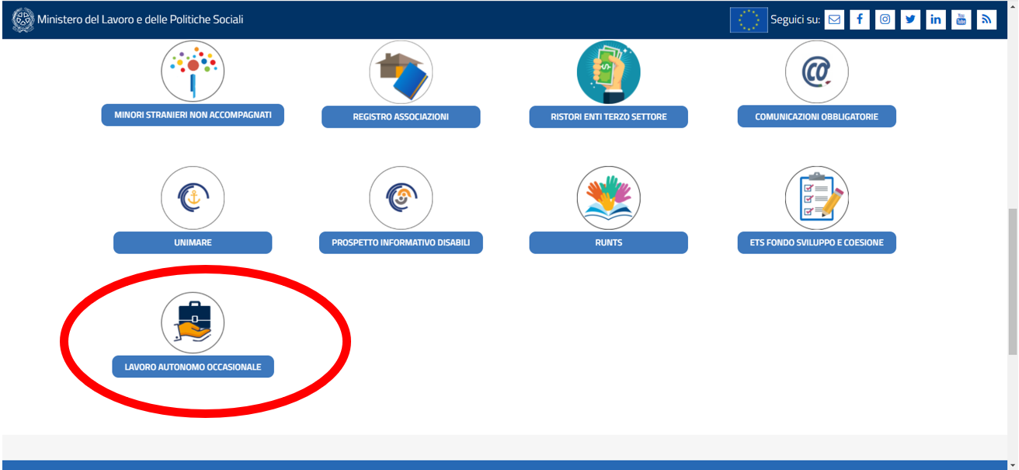Image resolution: width=1019 pixels, height=470 pixels.
Task: Click the email envelope icon in header
Action: (x=834, y=19)
